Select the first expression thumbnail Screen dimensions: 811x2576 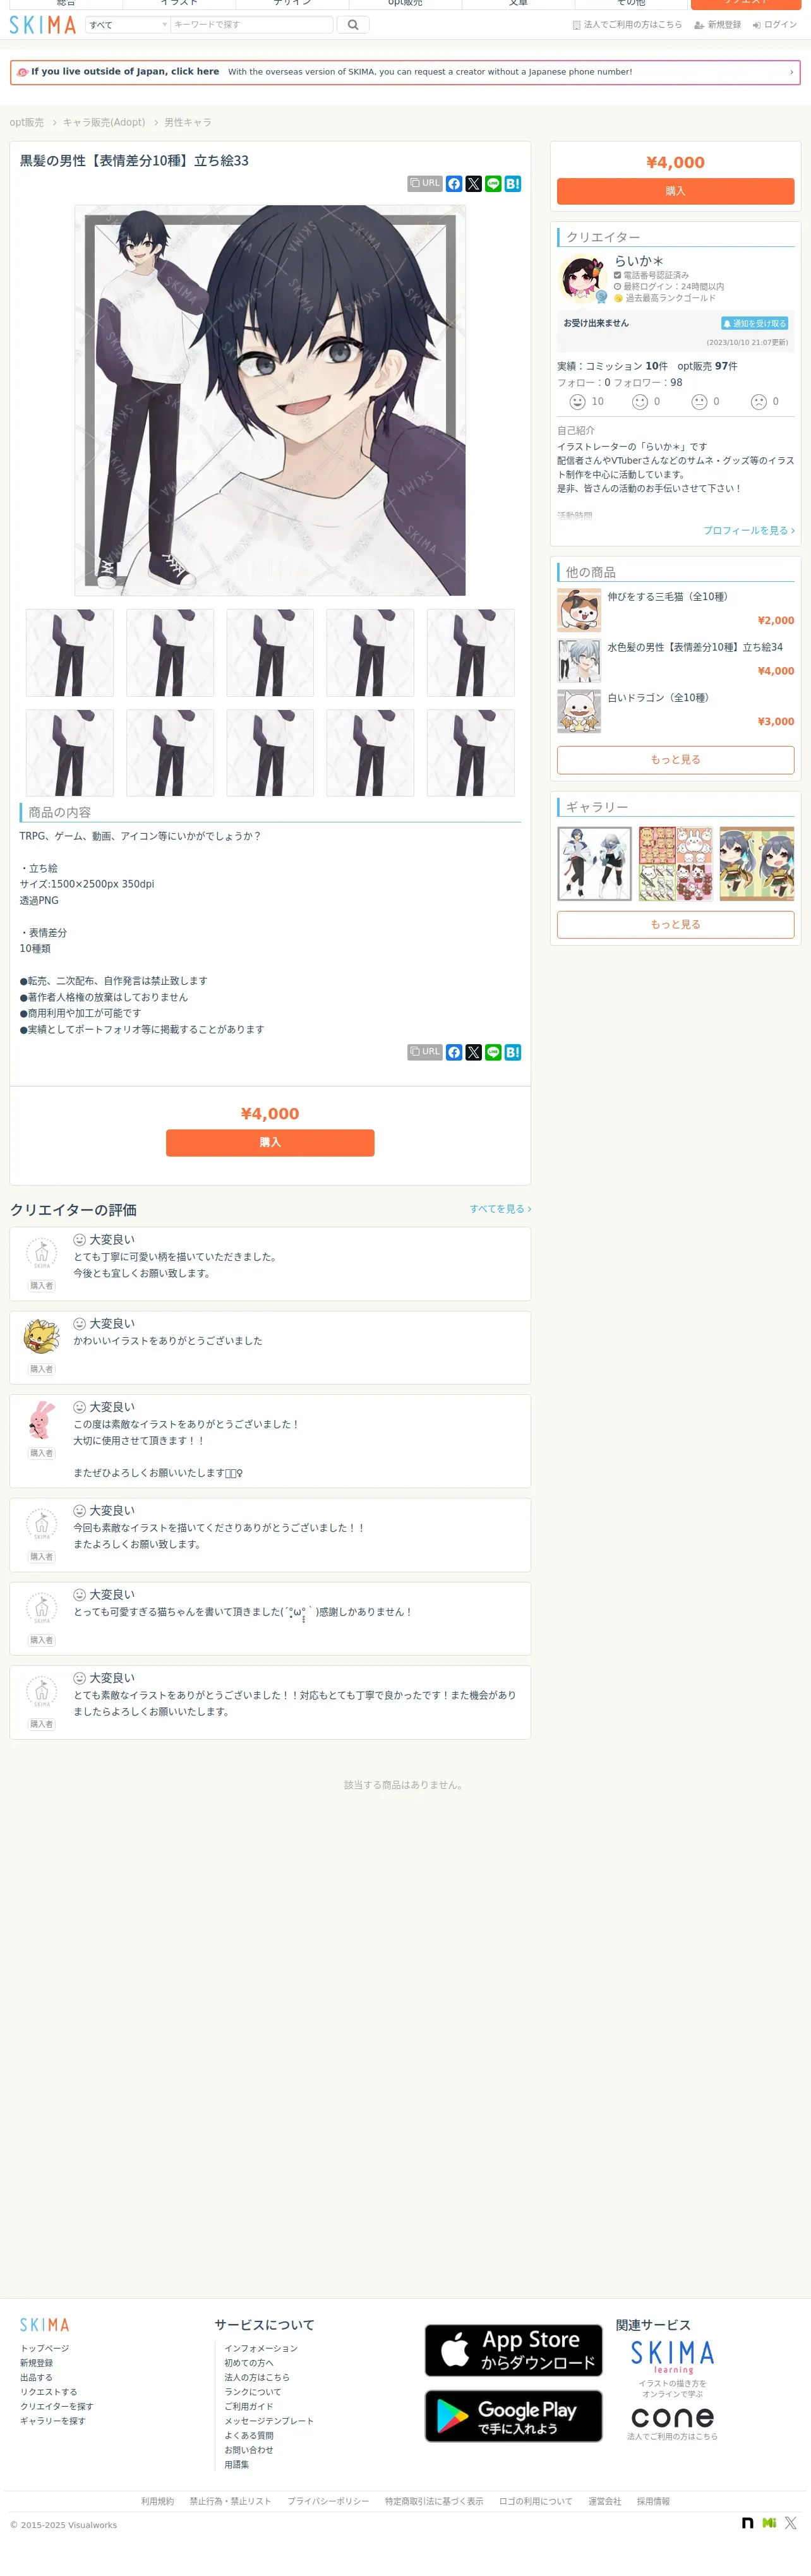pyautogui.click(x=70, y=653)
